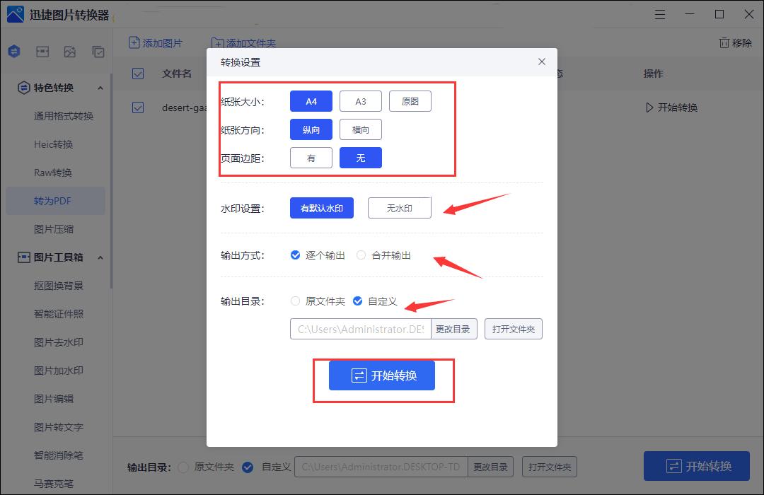
Task: Click the hamburger menu icon in title bar
Action: coord(659,13)
